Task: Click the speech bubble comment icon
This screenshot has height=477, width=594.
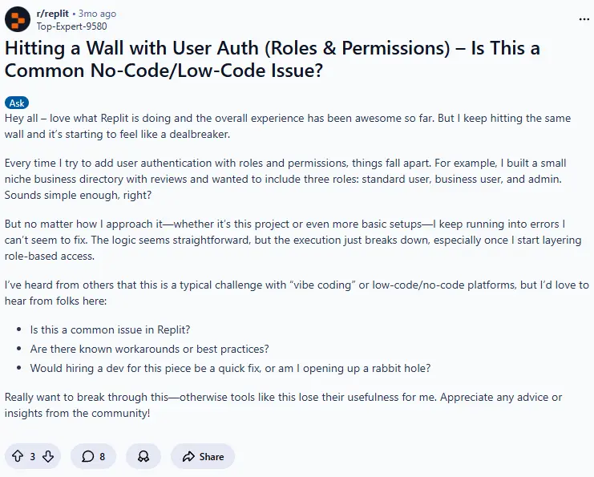Action: pyautogui.click(x=87, y=456)
